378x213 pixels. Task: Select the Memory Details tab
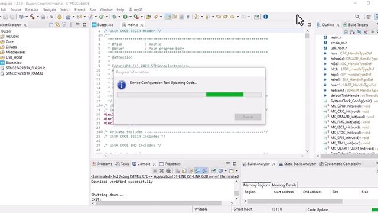[284, 185]
